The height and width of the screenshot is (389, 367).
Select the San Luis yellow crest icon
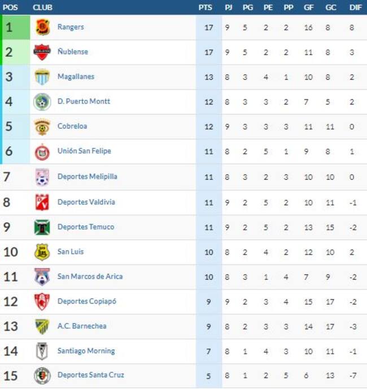pyautogui.click(x=42, y=252)
